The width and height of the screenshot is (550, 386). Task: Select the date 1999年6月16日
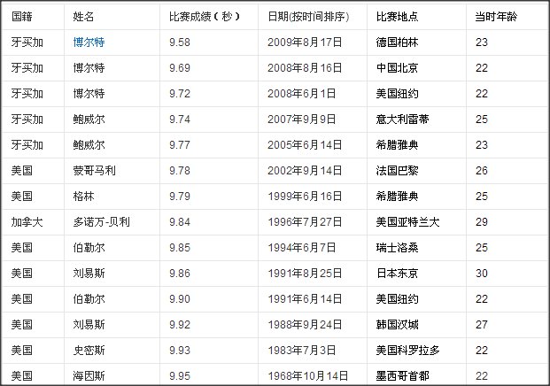point(305,197)
